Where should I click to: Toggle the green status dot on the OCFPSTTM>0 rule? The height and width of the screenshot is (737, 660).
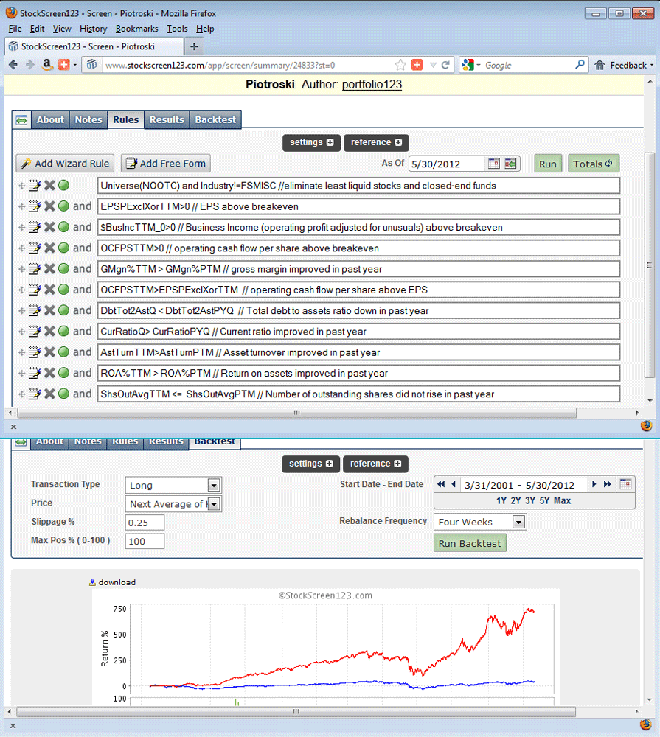tap(63, 248)
